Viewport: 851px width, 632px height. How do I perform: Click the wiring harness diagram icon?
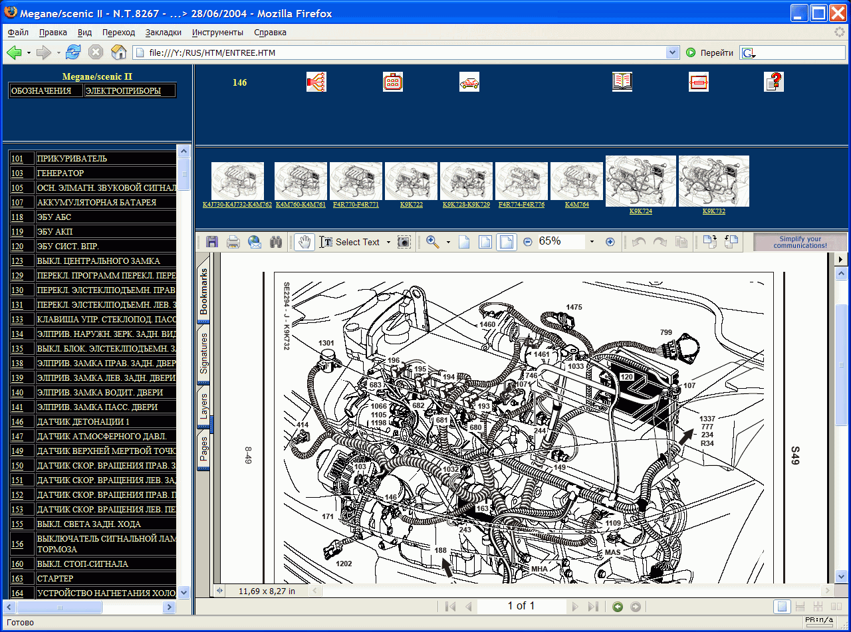point(316,82)
